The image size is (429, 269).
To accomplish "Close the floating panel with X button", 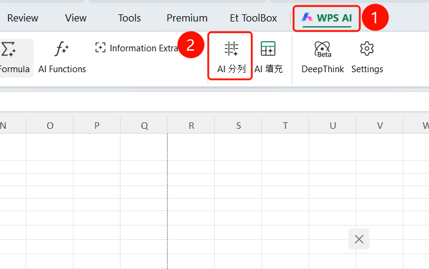I will coord(359,239).
